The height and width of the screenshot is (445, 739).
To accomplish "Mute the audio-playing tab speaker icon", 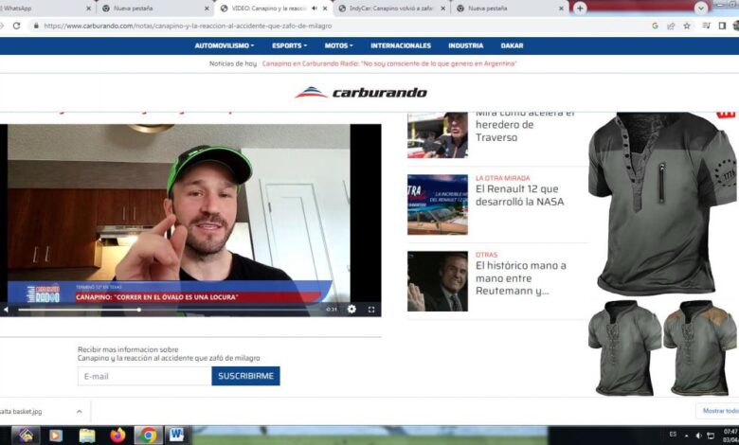I will [x=315, y=9].
